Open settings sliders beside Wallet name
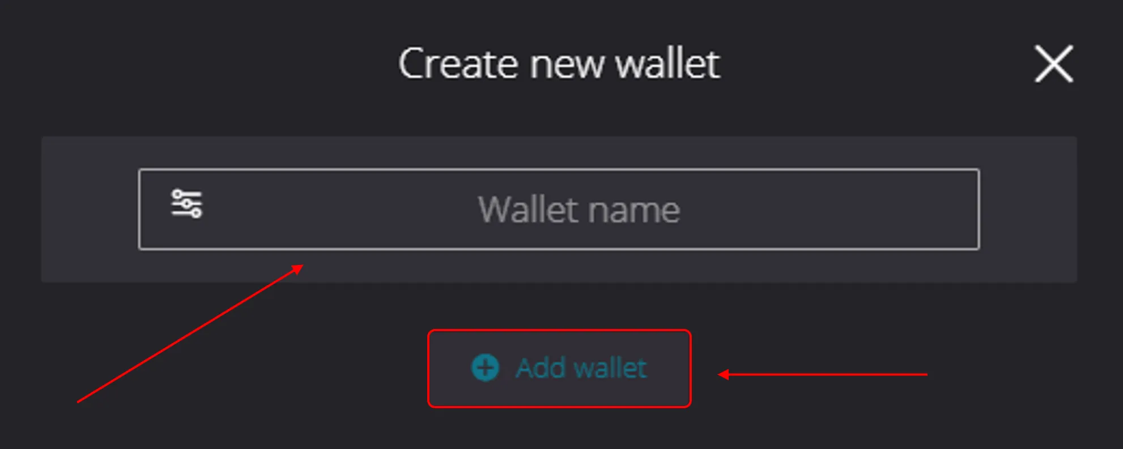 click(x=186, y=203)
